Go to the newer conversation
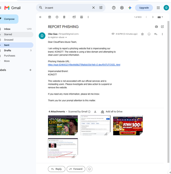The image size is (171, 174). [146, 17]
